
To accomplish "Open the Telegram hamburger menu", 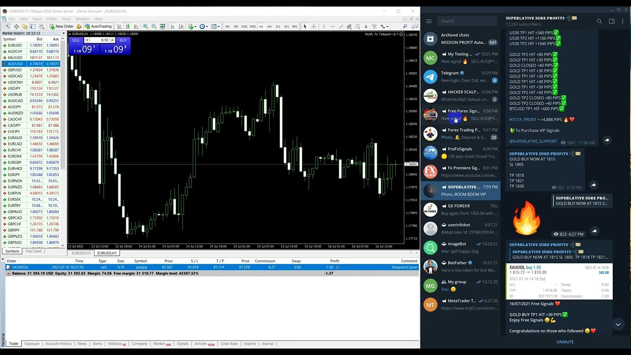I will coord(429,21).
